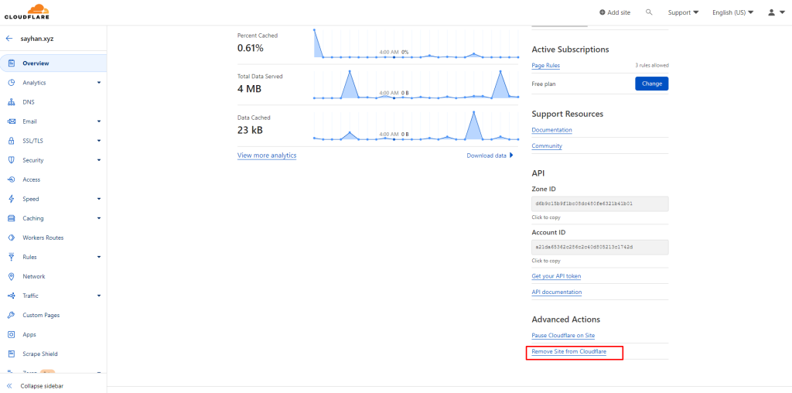
Task: Open the user account profile dropdown
Action: 775,12
